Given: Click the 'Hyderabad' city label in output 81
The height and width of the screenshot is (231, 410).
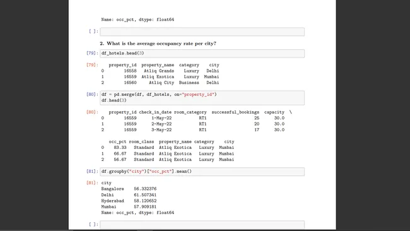Looking at the screenshot, I should pos(112,201).
